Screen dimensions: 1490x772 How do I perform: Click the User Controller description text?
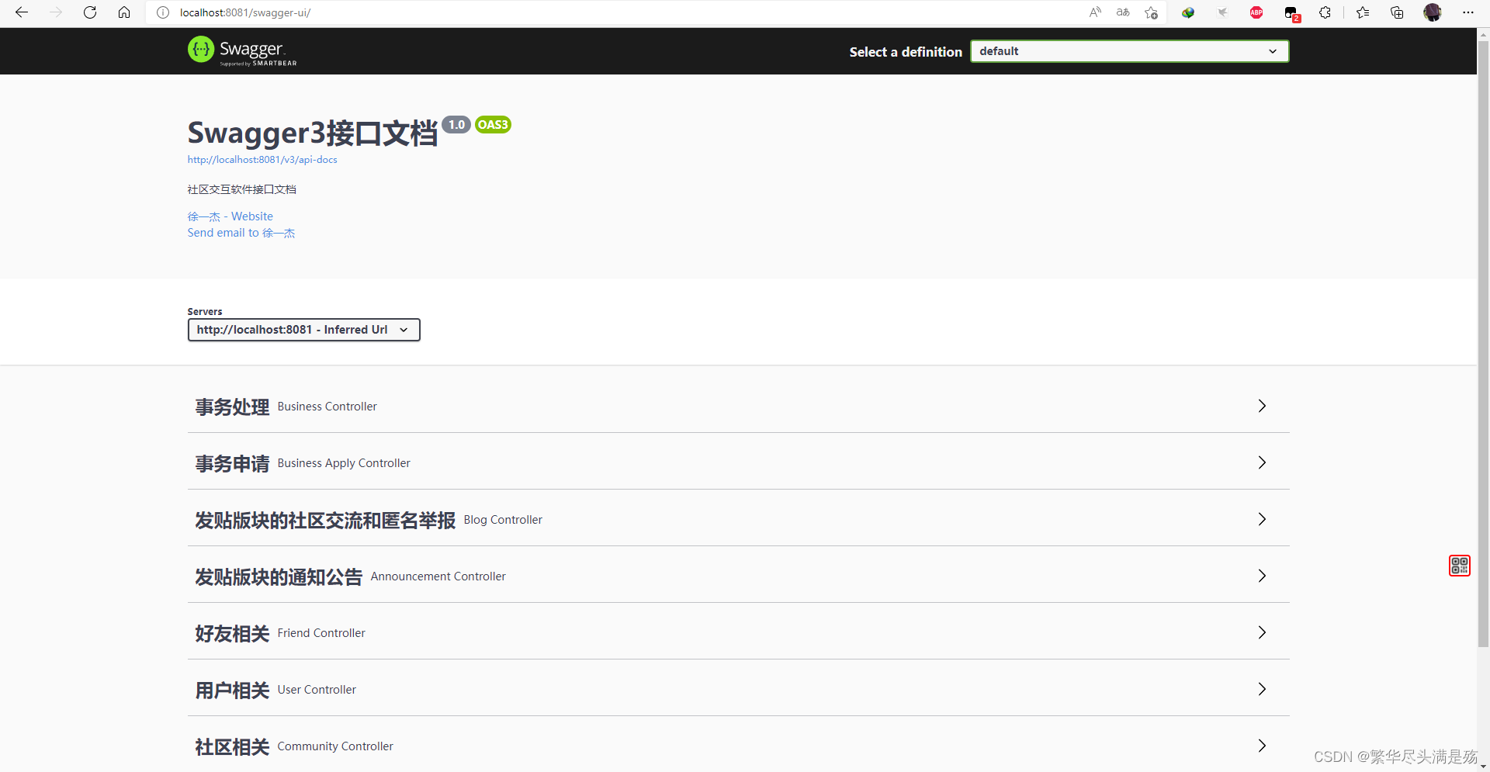coord(317,690)
